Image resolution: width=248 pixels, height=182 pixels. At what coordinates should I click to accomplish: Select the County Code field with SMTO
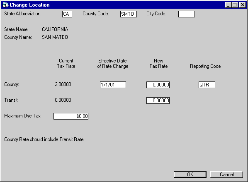[129, 14]
